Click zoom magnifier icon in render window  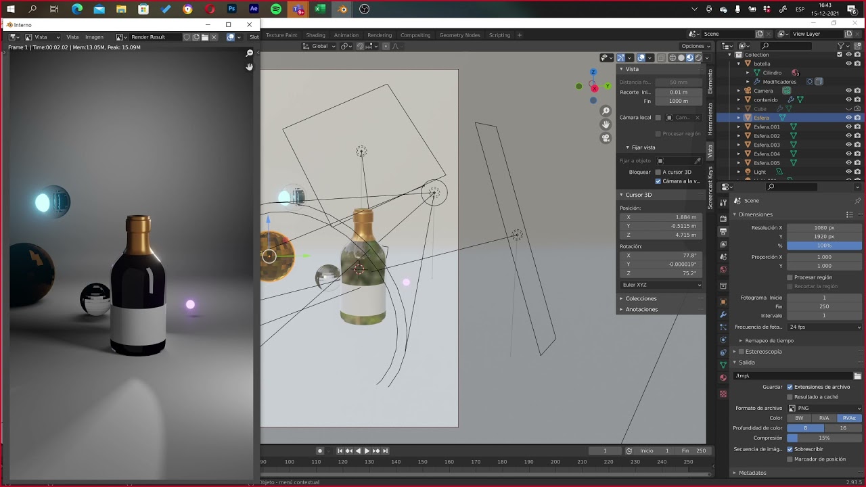249,53
